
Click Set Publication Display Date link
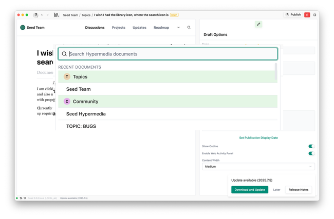(x=258, y=138)
